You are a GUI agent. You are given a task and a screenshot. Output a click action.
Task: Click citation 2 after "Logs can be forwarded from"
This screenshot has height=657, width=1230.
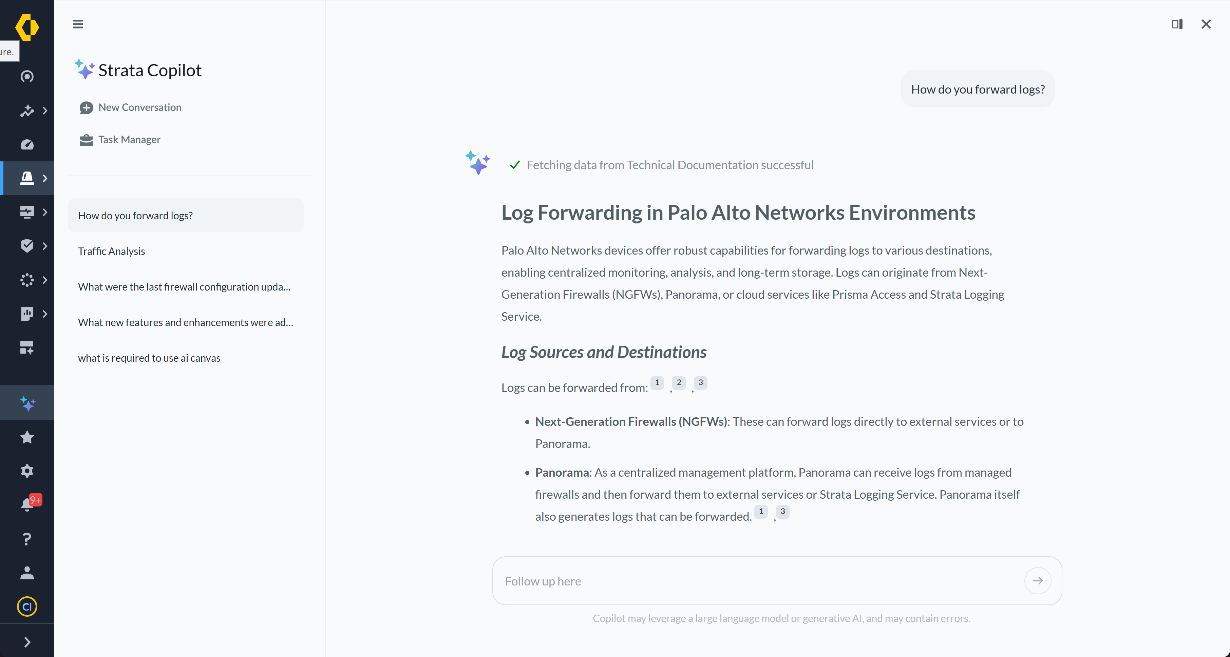pyautogui.click(x=679, y=383)
